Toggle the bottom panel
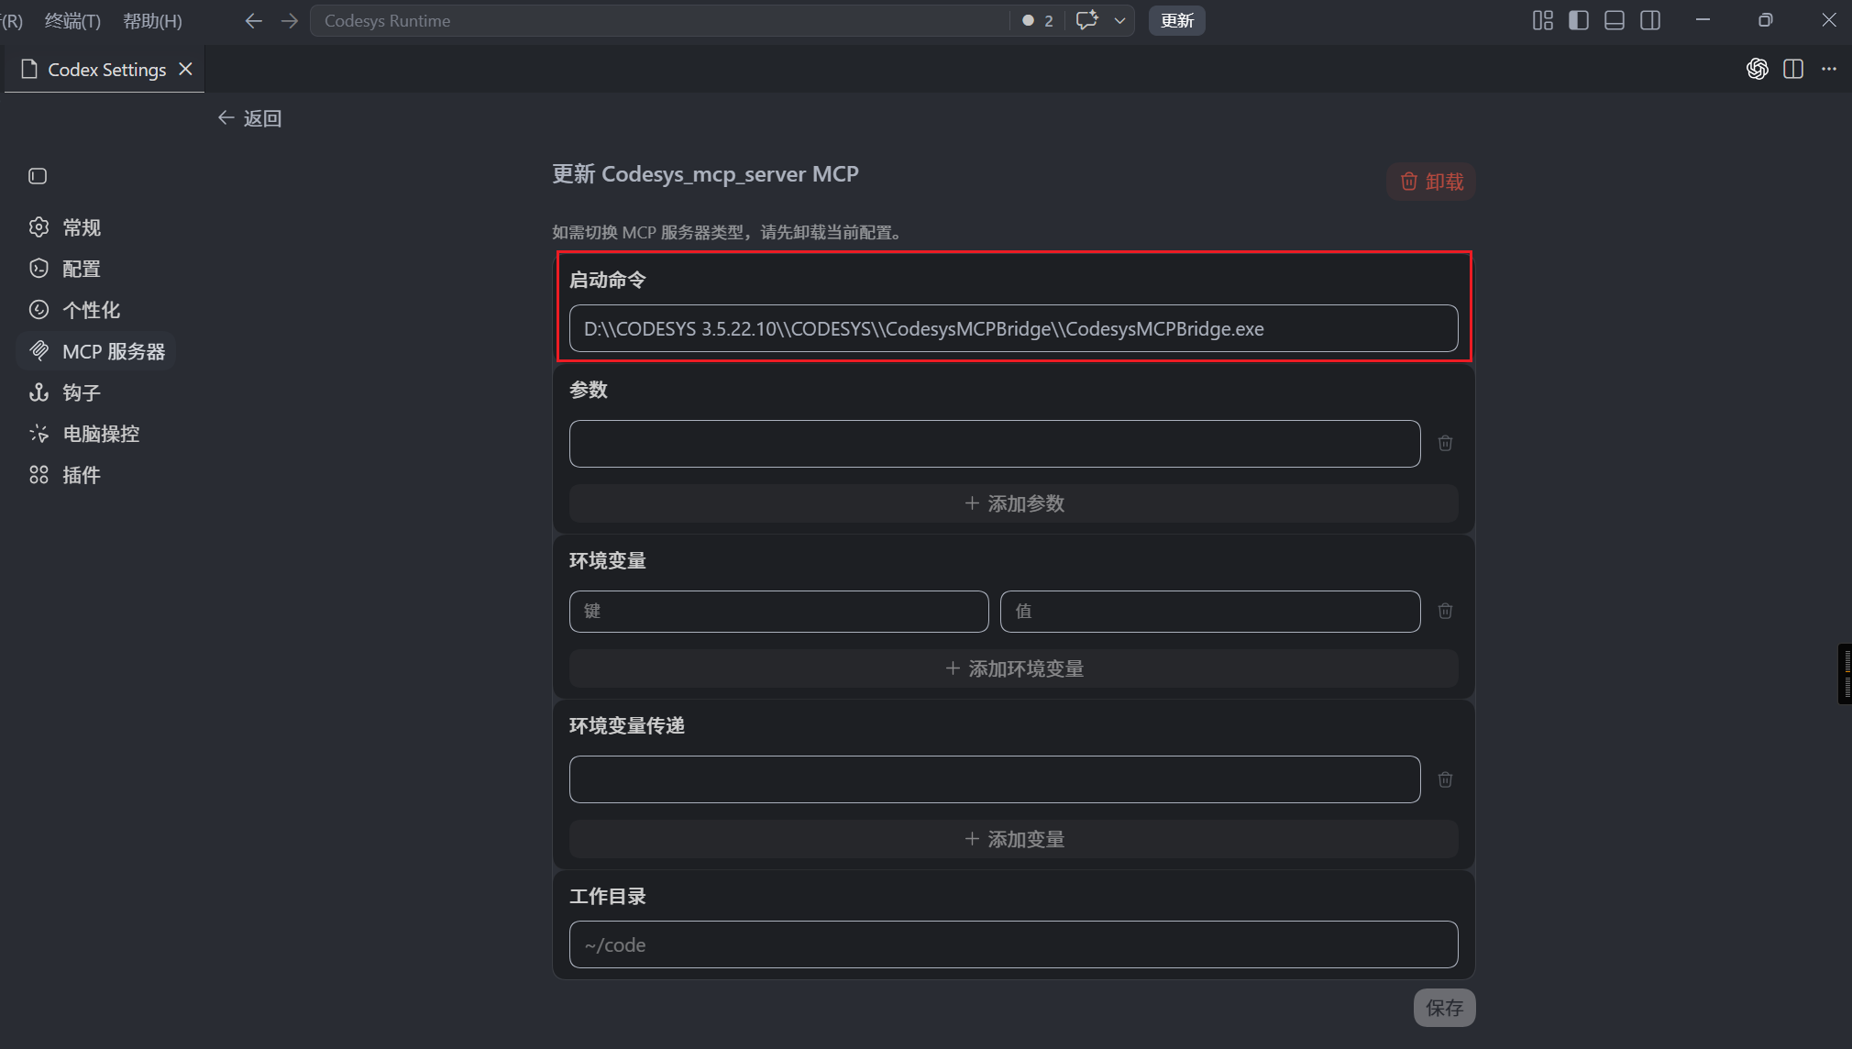Viewport: 1852px width, 1049px height. pyautogui.click(x=1615, y=20)
